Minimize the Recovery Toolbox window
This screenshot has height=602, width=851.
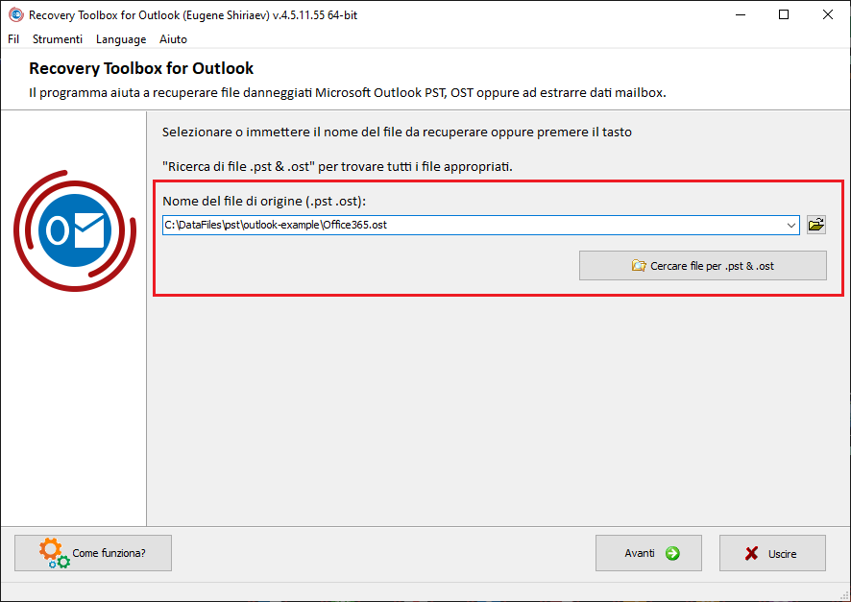741,14
